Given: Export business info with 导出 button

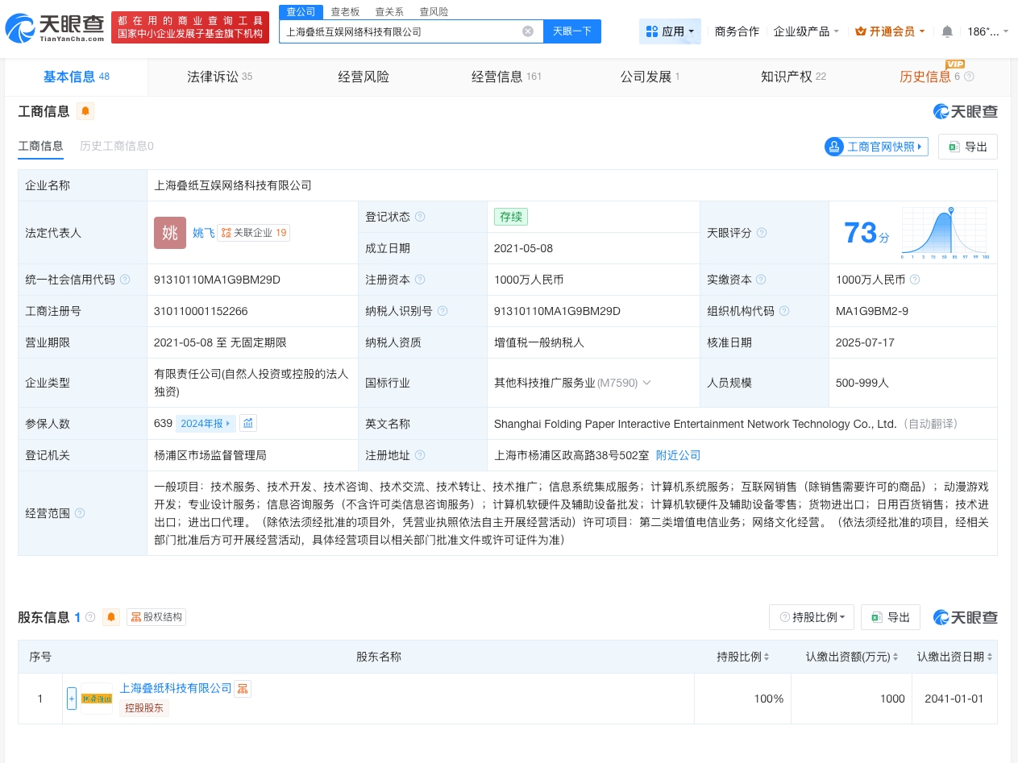Looking at the screenshot, I should 968,147.
